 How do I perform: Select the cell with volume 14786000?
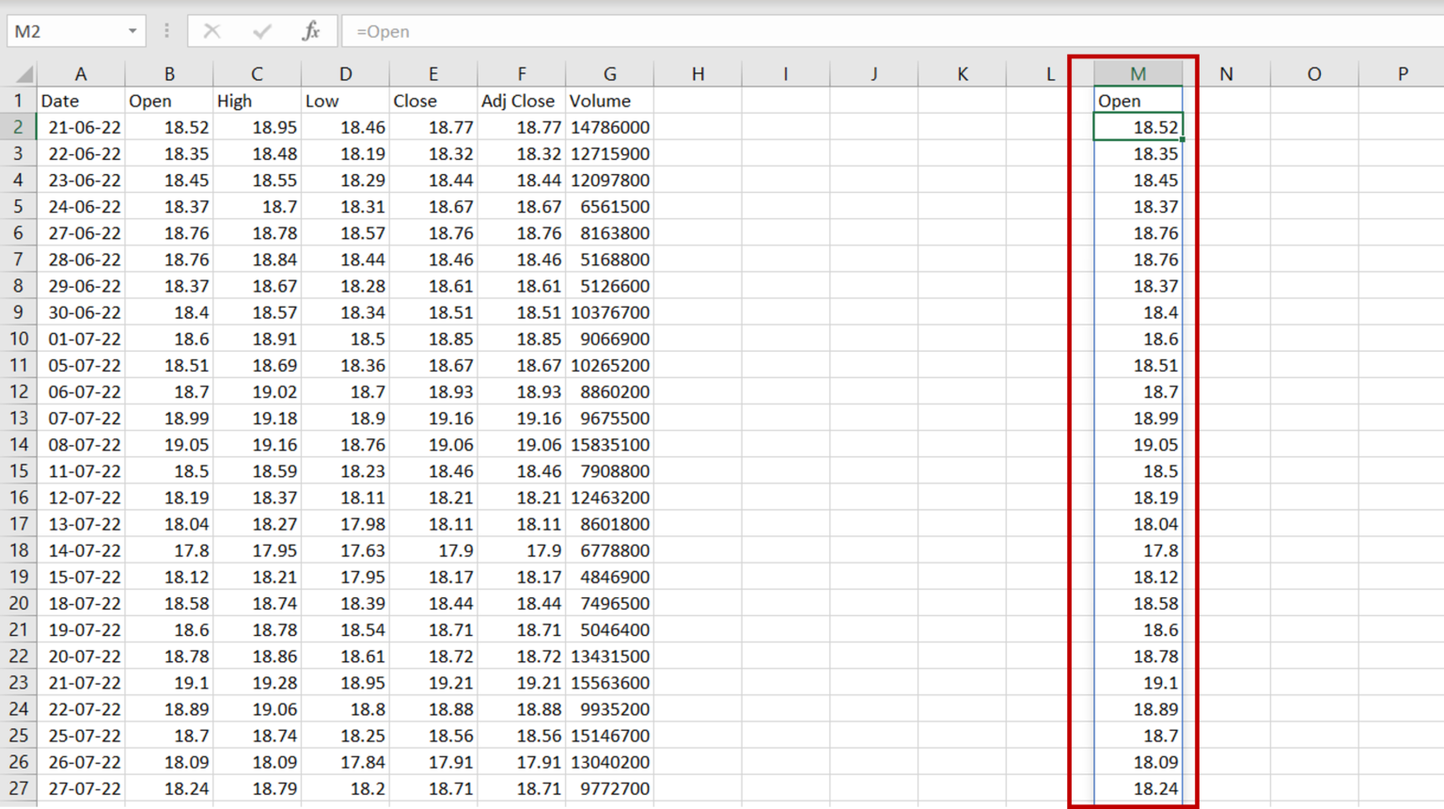(609, 127)
